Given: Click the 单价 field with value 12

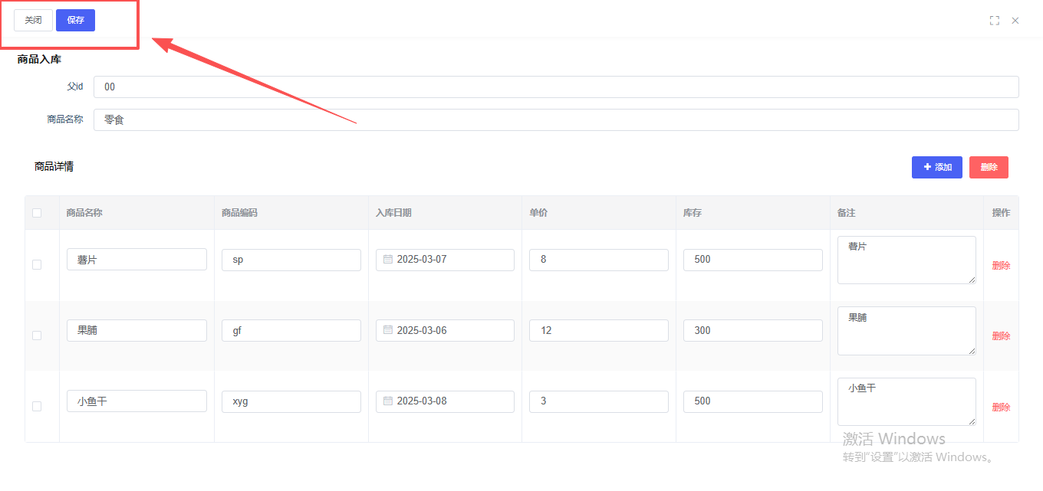Looking at the screenshot, I should pos(598,331).
